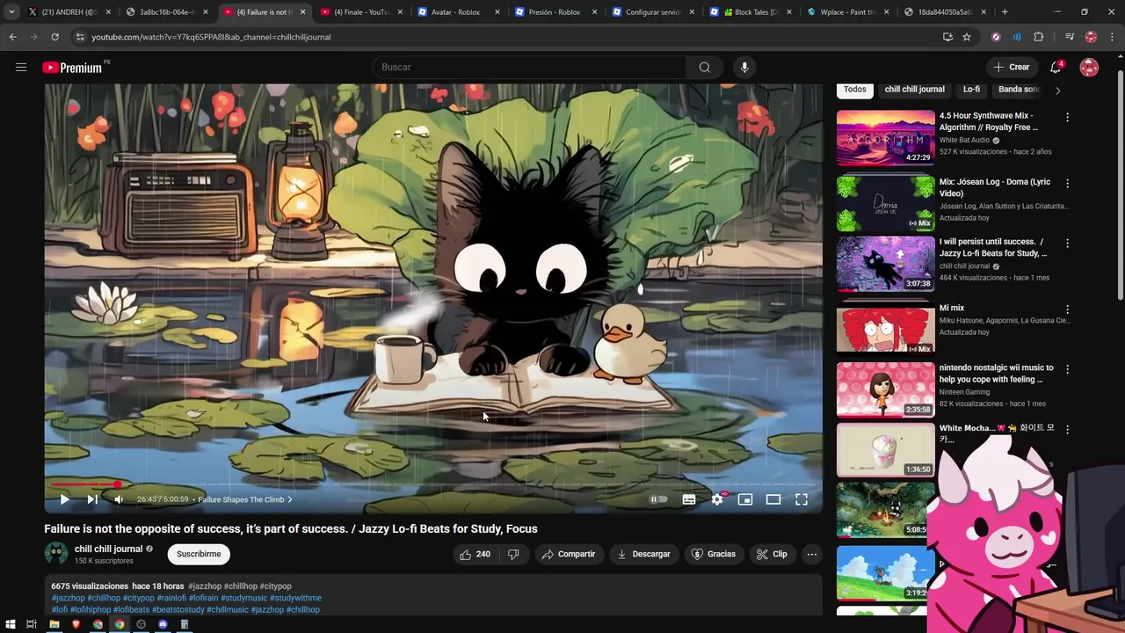Mute the player volume
The image size is (1125, 633).
pos(119,499)
